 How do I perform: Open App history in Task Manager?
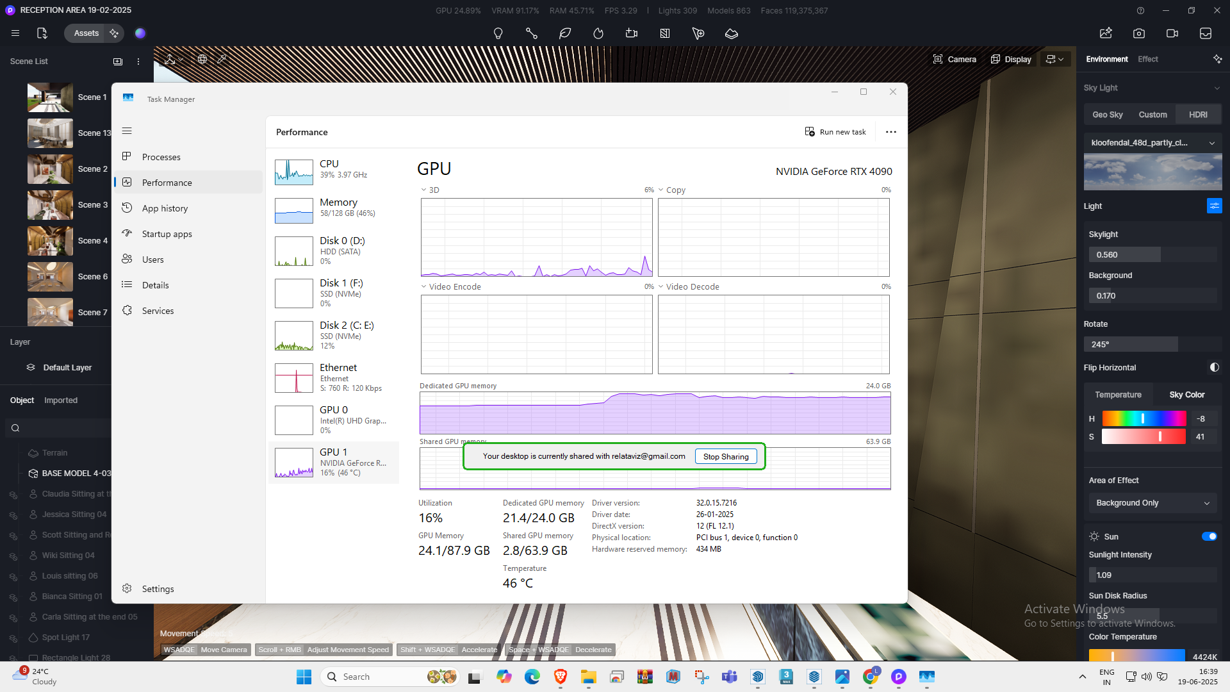[x=188, y=208]
